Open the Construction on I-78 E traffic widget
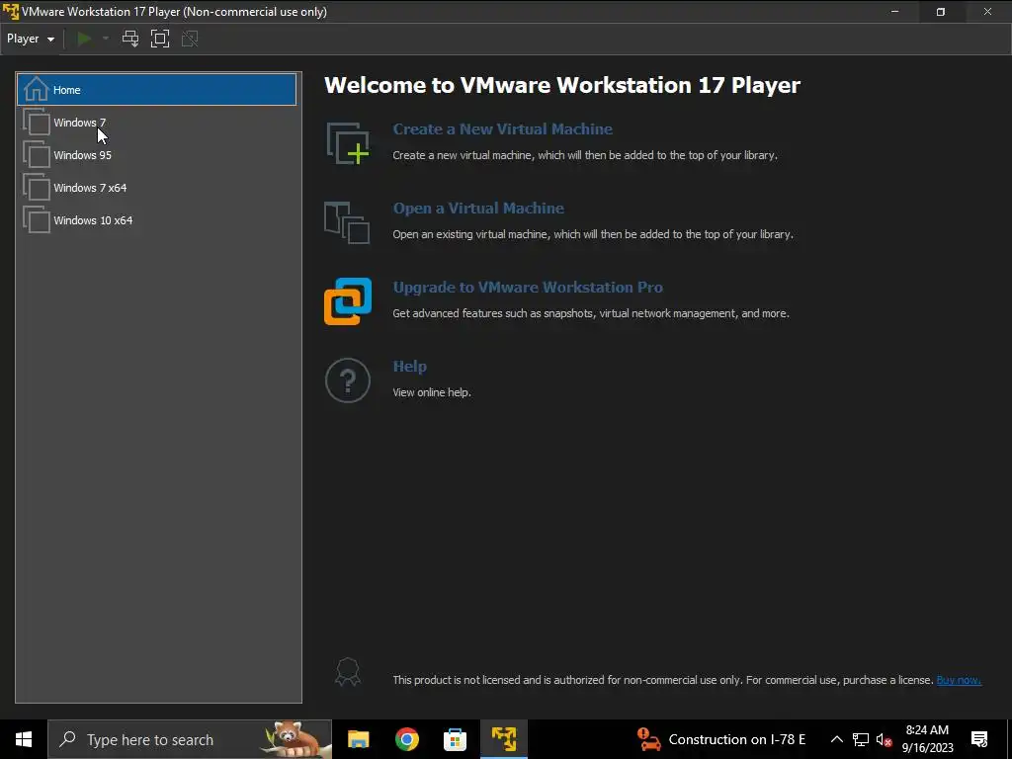 tap(720, 739)
